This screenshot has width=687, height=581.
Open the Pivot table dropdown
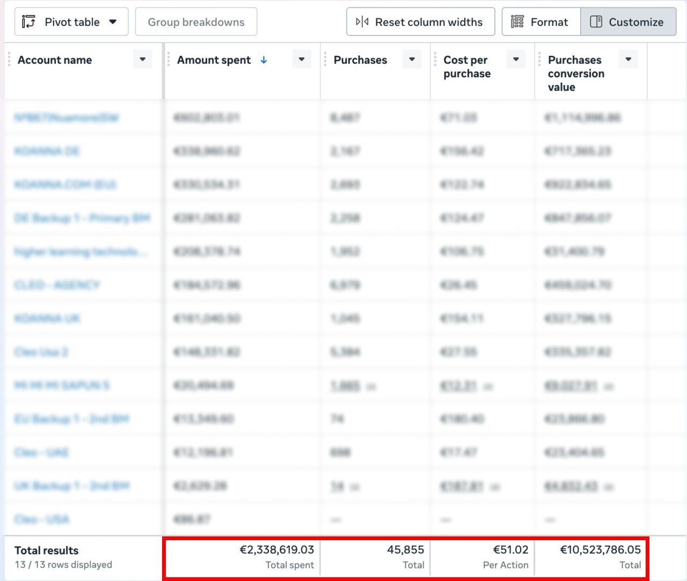click(71, 22)
